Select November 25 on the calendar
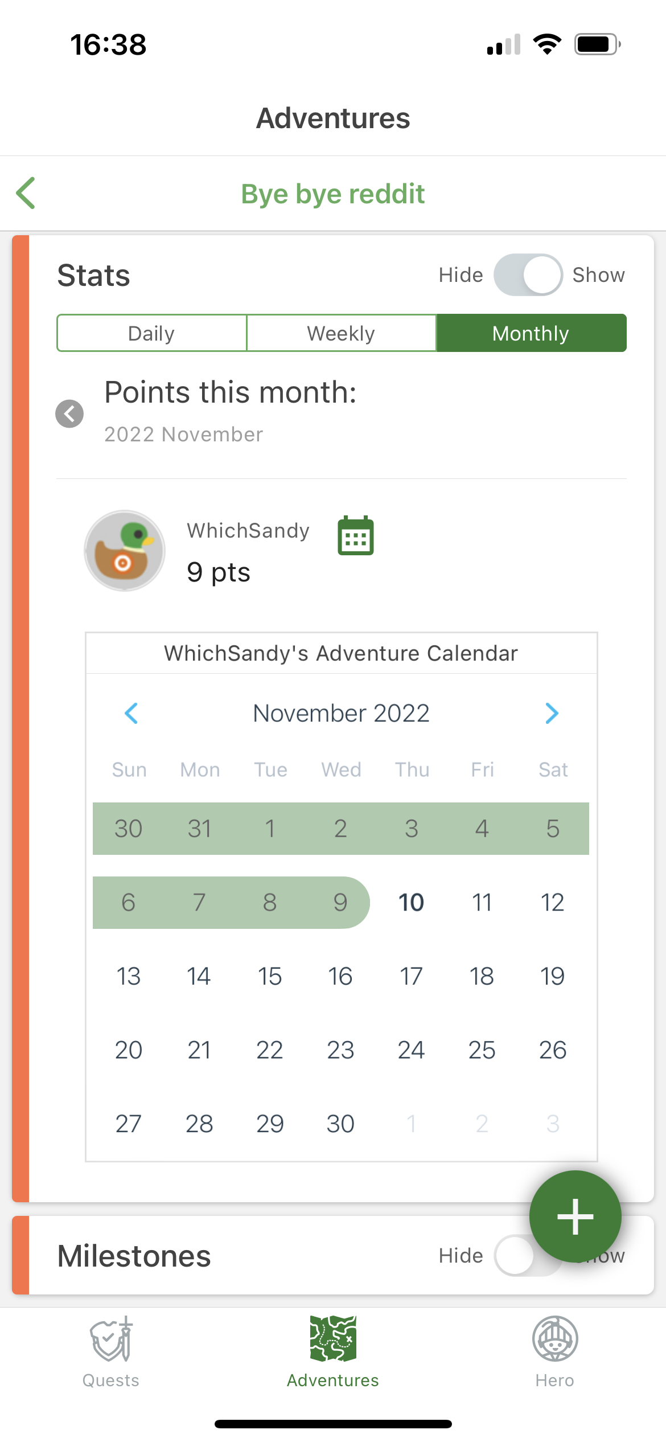Image resolution: width=666 pixels, height=1442 pixels. (482, 1050)
